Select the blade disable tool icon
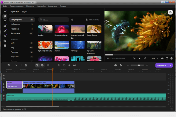The width and height of the screenshot is (176, 117). pyautogui.click(x=42, y=65)
